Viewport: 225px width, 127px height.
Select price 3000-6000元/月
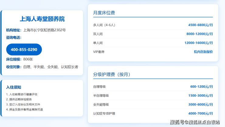click(x=200, y=105)
